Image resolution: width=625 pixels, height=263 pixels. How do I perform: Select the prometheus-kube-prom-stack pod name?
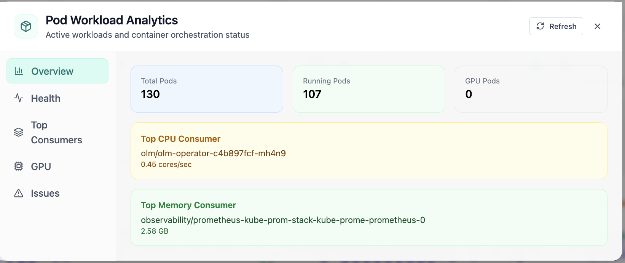click(x=283, y=220)
